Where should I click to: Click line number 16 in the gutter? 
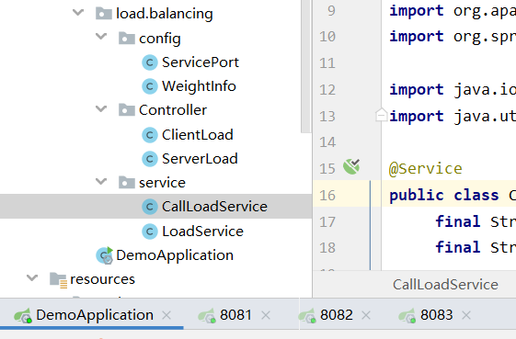(x=327, y=196)
